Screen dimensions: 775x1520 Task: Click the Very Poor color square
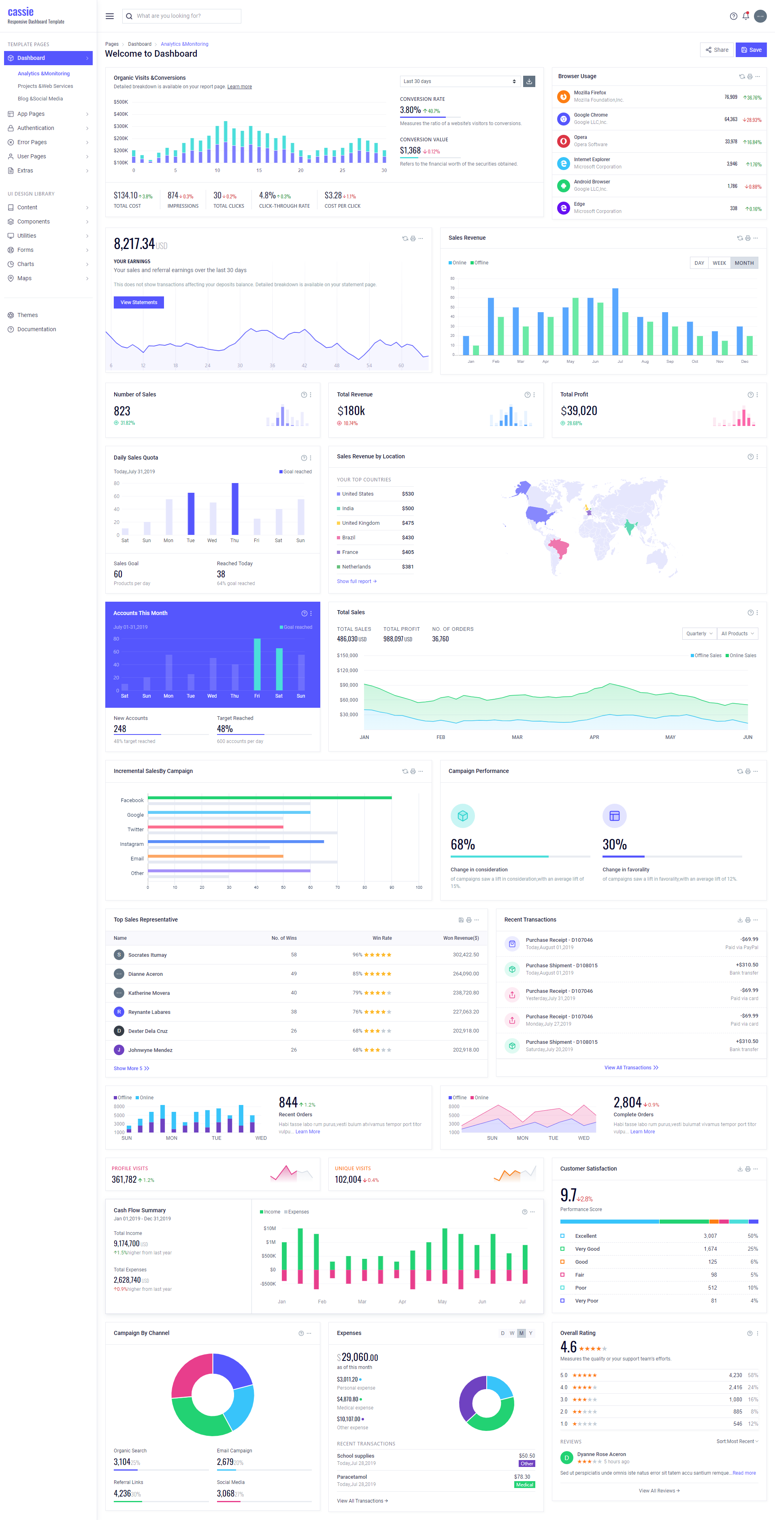562,1301
